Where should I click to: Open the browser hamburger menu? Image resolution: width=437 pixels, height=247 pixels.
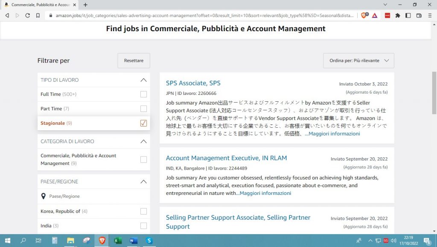[x=429, y=15]
